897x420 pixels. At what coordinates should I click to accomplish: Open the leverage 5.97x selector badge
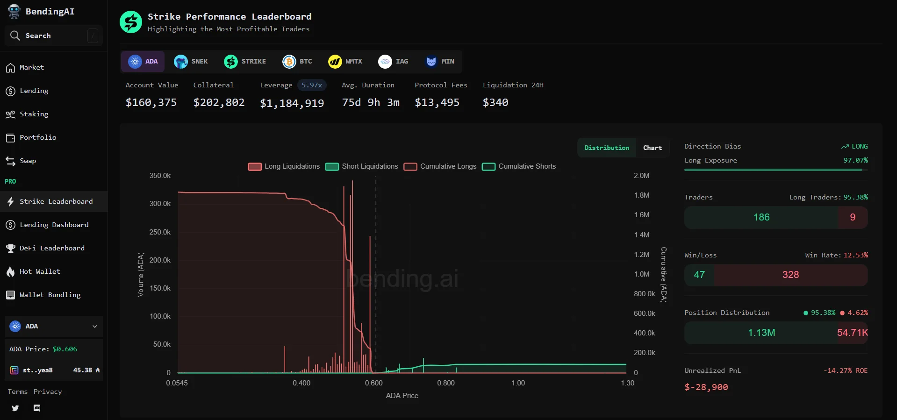312,85
